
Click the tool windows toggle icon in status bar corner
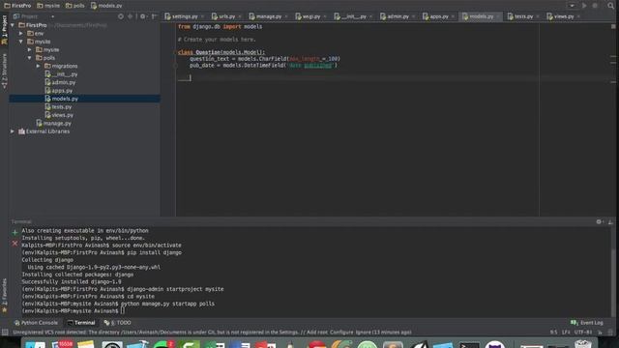tap(5, 333)
